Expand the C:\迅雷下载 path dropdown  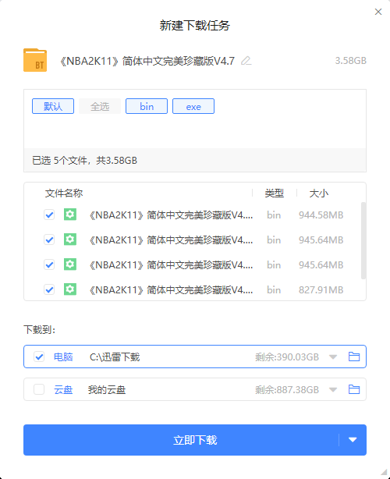[x=333, y=357]
